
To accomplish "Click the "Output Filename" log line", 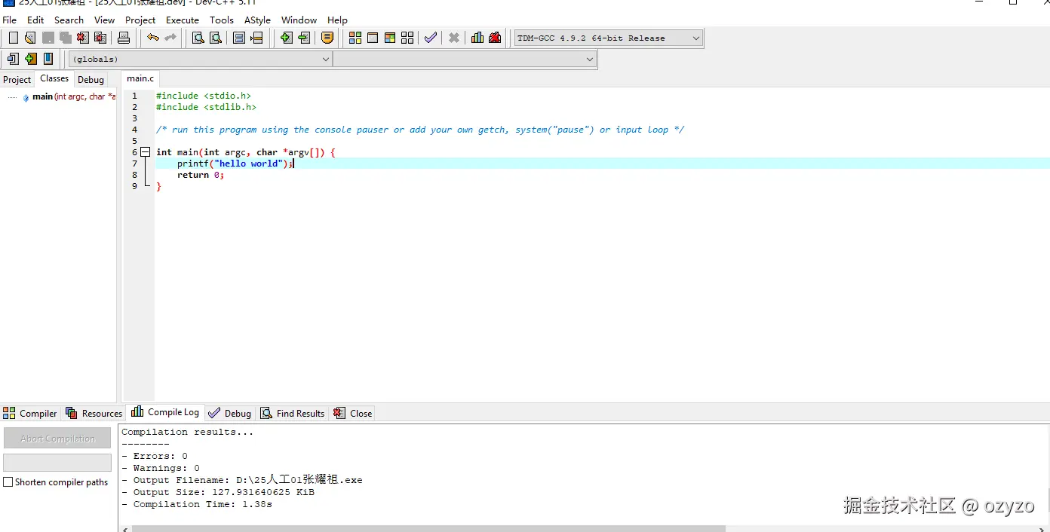I will [242, 480].
